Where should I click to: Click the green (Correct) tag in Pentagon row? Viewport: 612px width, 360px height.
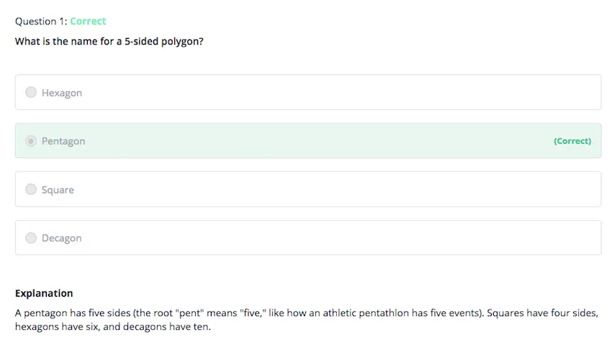coord(572,142)
